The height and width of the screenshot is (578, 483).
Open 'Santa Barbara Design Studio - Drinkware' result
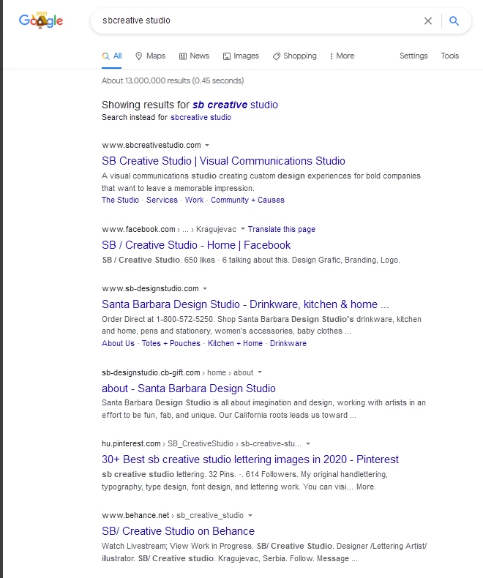(245, 304)
